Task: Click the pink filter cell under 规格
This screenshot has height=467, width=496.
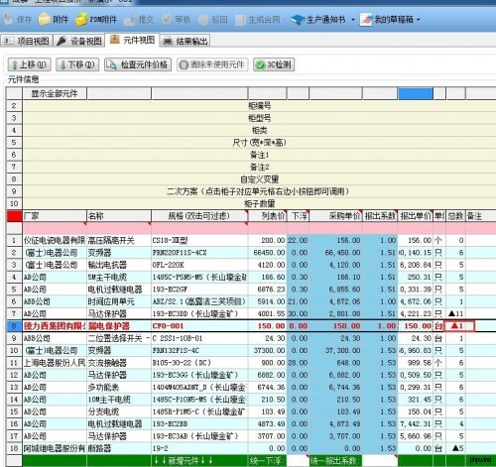Action: click(199, 228)
